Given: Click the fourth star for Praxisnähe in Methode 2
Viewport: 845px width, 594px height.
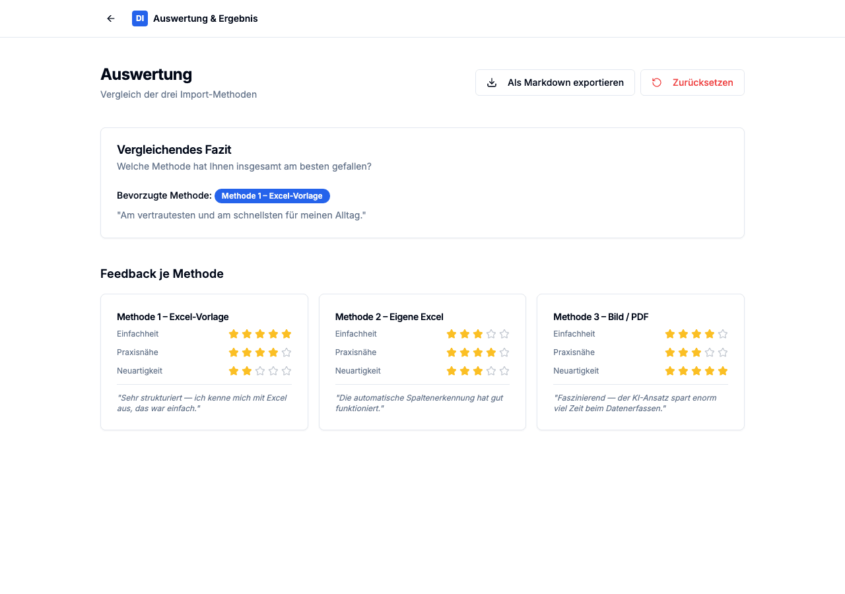Looking at the screenshot, I should tap(492, 352).
